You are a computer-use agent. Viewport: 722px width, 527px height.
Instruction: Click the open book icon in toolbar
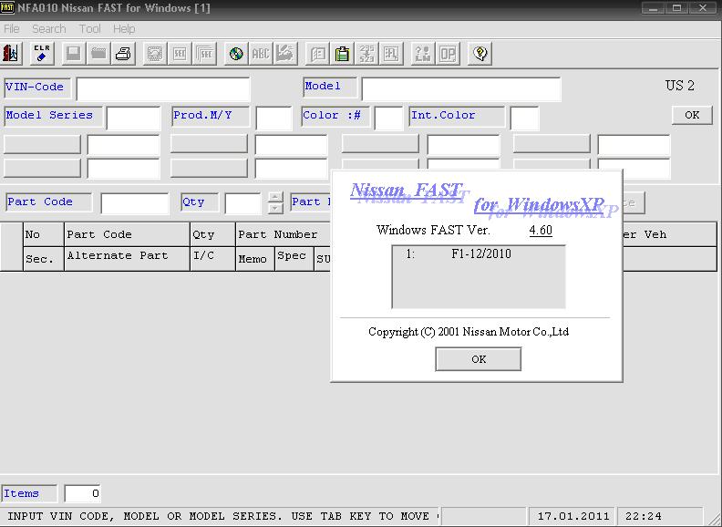point(317,54)
